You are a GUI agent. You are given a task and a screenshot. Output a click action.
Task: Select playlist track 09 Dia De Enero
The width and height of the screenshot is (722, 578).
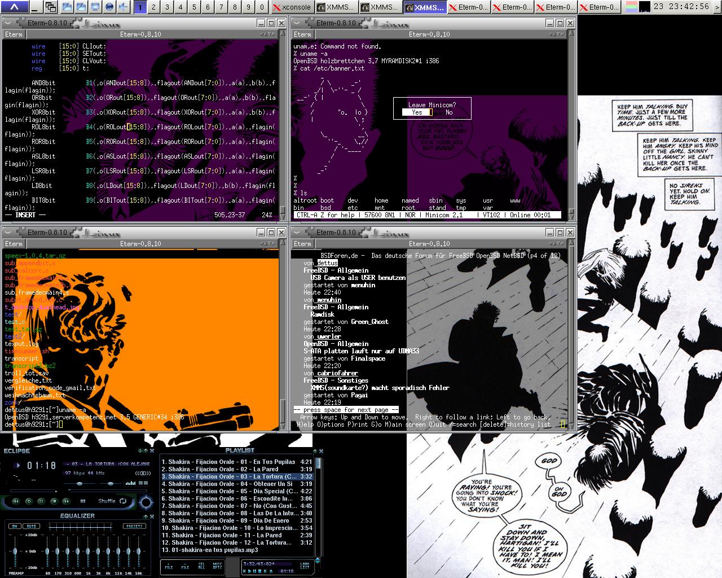237,520
